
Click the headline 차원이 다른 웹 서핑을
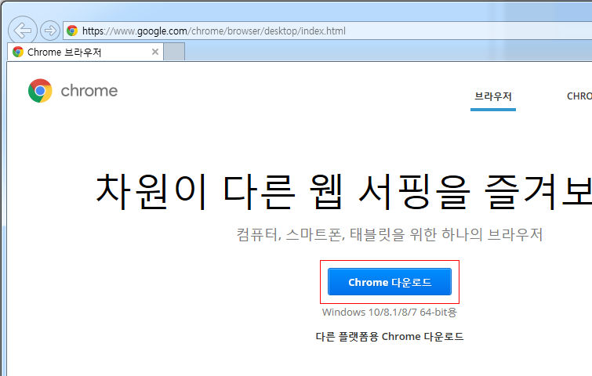tap(283, 192)
